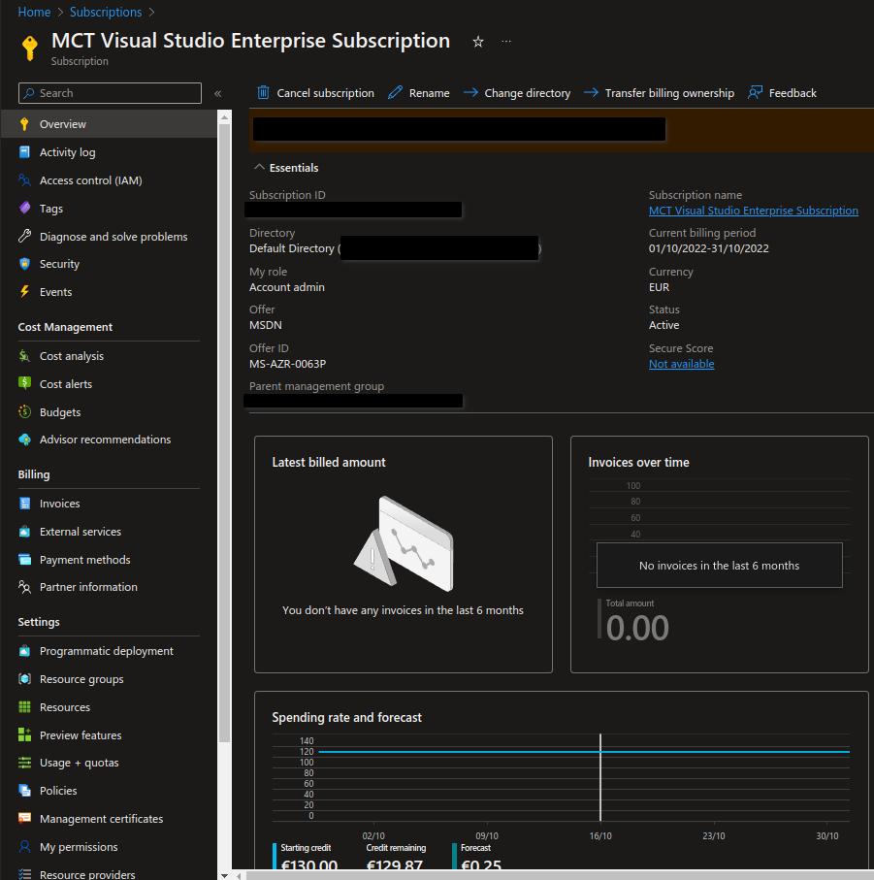Click the Overview key icon
The image size is (874, 880).
pyautogui.click(x=24, y=124)
